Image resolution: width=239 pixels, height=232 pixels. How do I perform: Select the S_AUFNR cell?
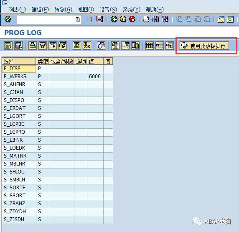[x=19, y=84]
